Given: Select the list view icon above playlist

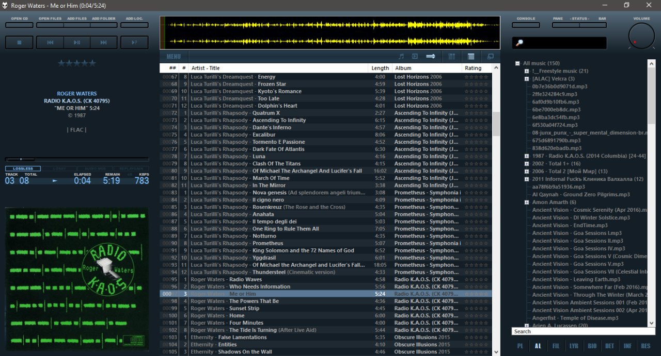Looking at the screenshot, I should click(x=471, y=57).
